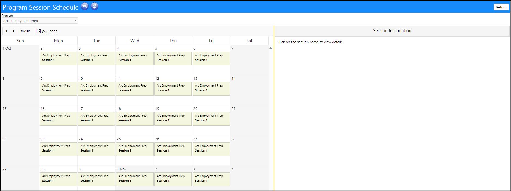The width and height of the screenshot is (511, 191).
Task: Click the calendar scroll up arrow
Action: click(x=270, y=48)
